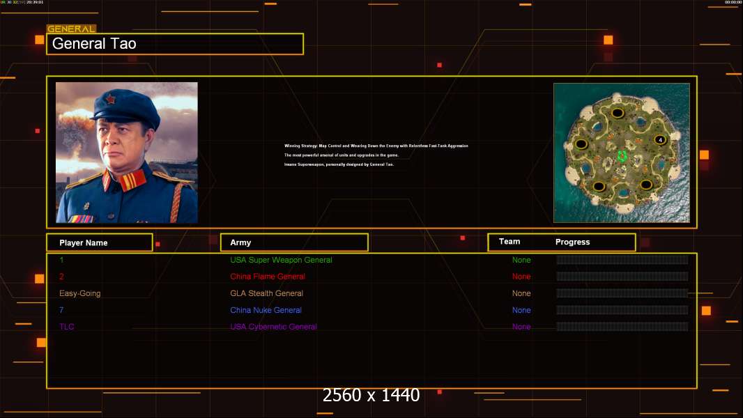Click 'GLA Stealth General' army entry
The width and height of the screenshot is (743, 418).
[267, 293]
